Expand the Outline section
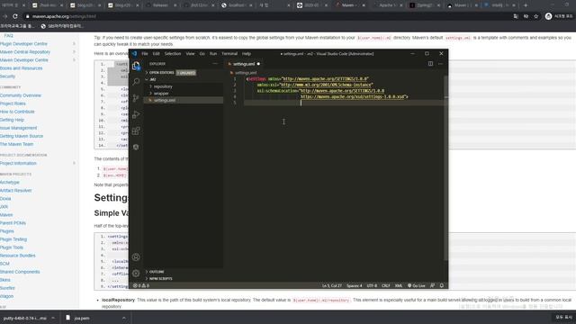The width and height of the screenshot is (576, 324). (x=184, y=272)
